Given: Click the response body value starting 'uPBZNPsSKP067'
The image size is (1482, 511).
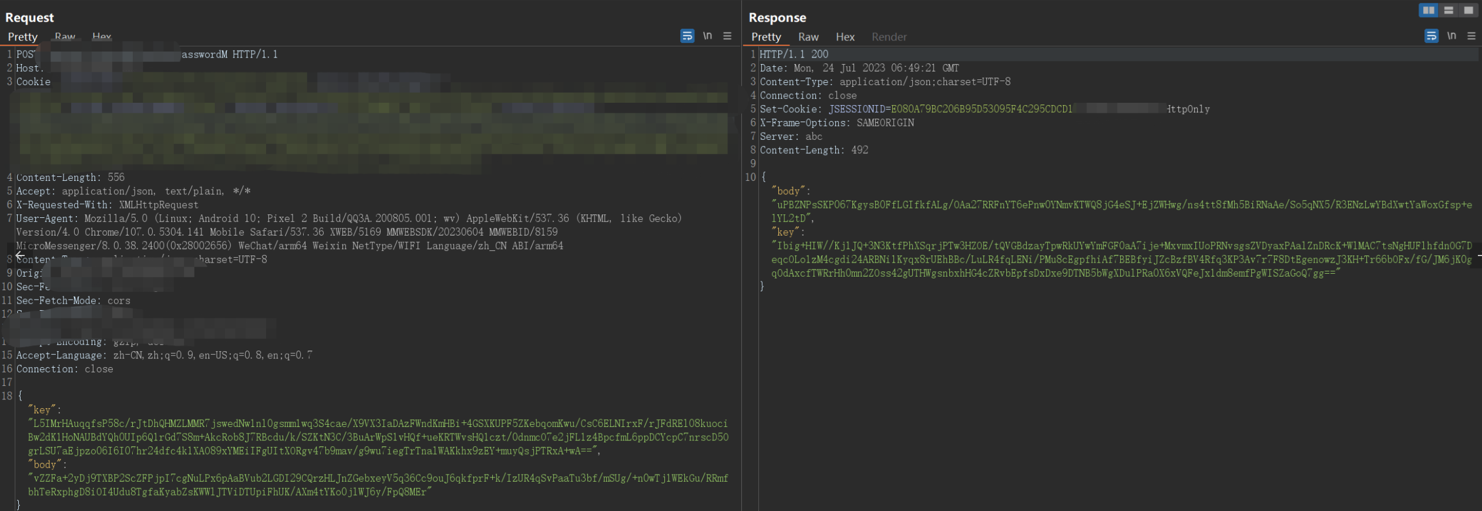Looking at the screenshot, I should point(1121,211).
